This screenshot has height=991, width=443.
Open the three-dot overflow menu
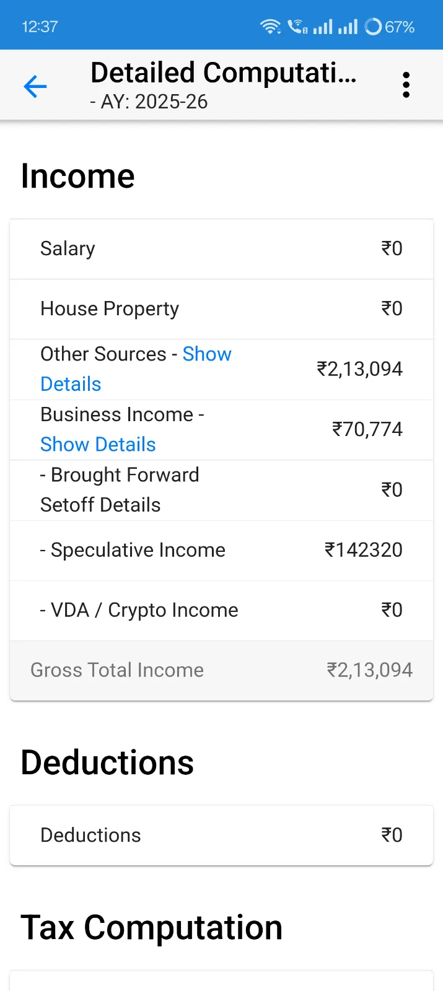coord(406,85)
